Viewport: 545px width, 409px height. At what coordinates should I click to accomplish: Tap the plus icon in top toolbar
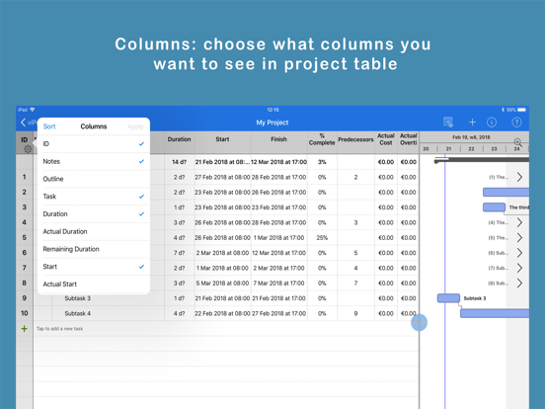pyautogui.click(x=472, y=123)
